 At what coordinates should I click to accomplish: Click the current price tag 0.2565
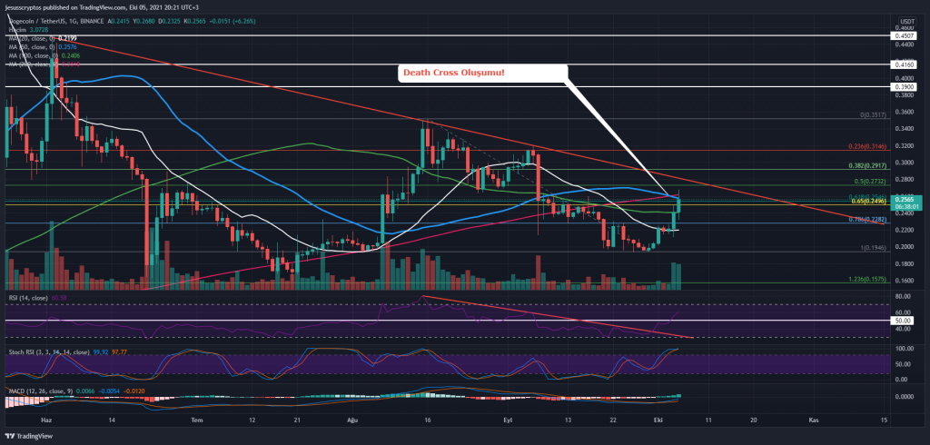pos(905,200)
